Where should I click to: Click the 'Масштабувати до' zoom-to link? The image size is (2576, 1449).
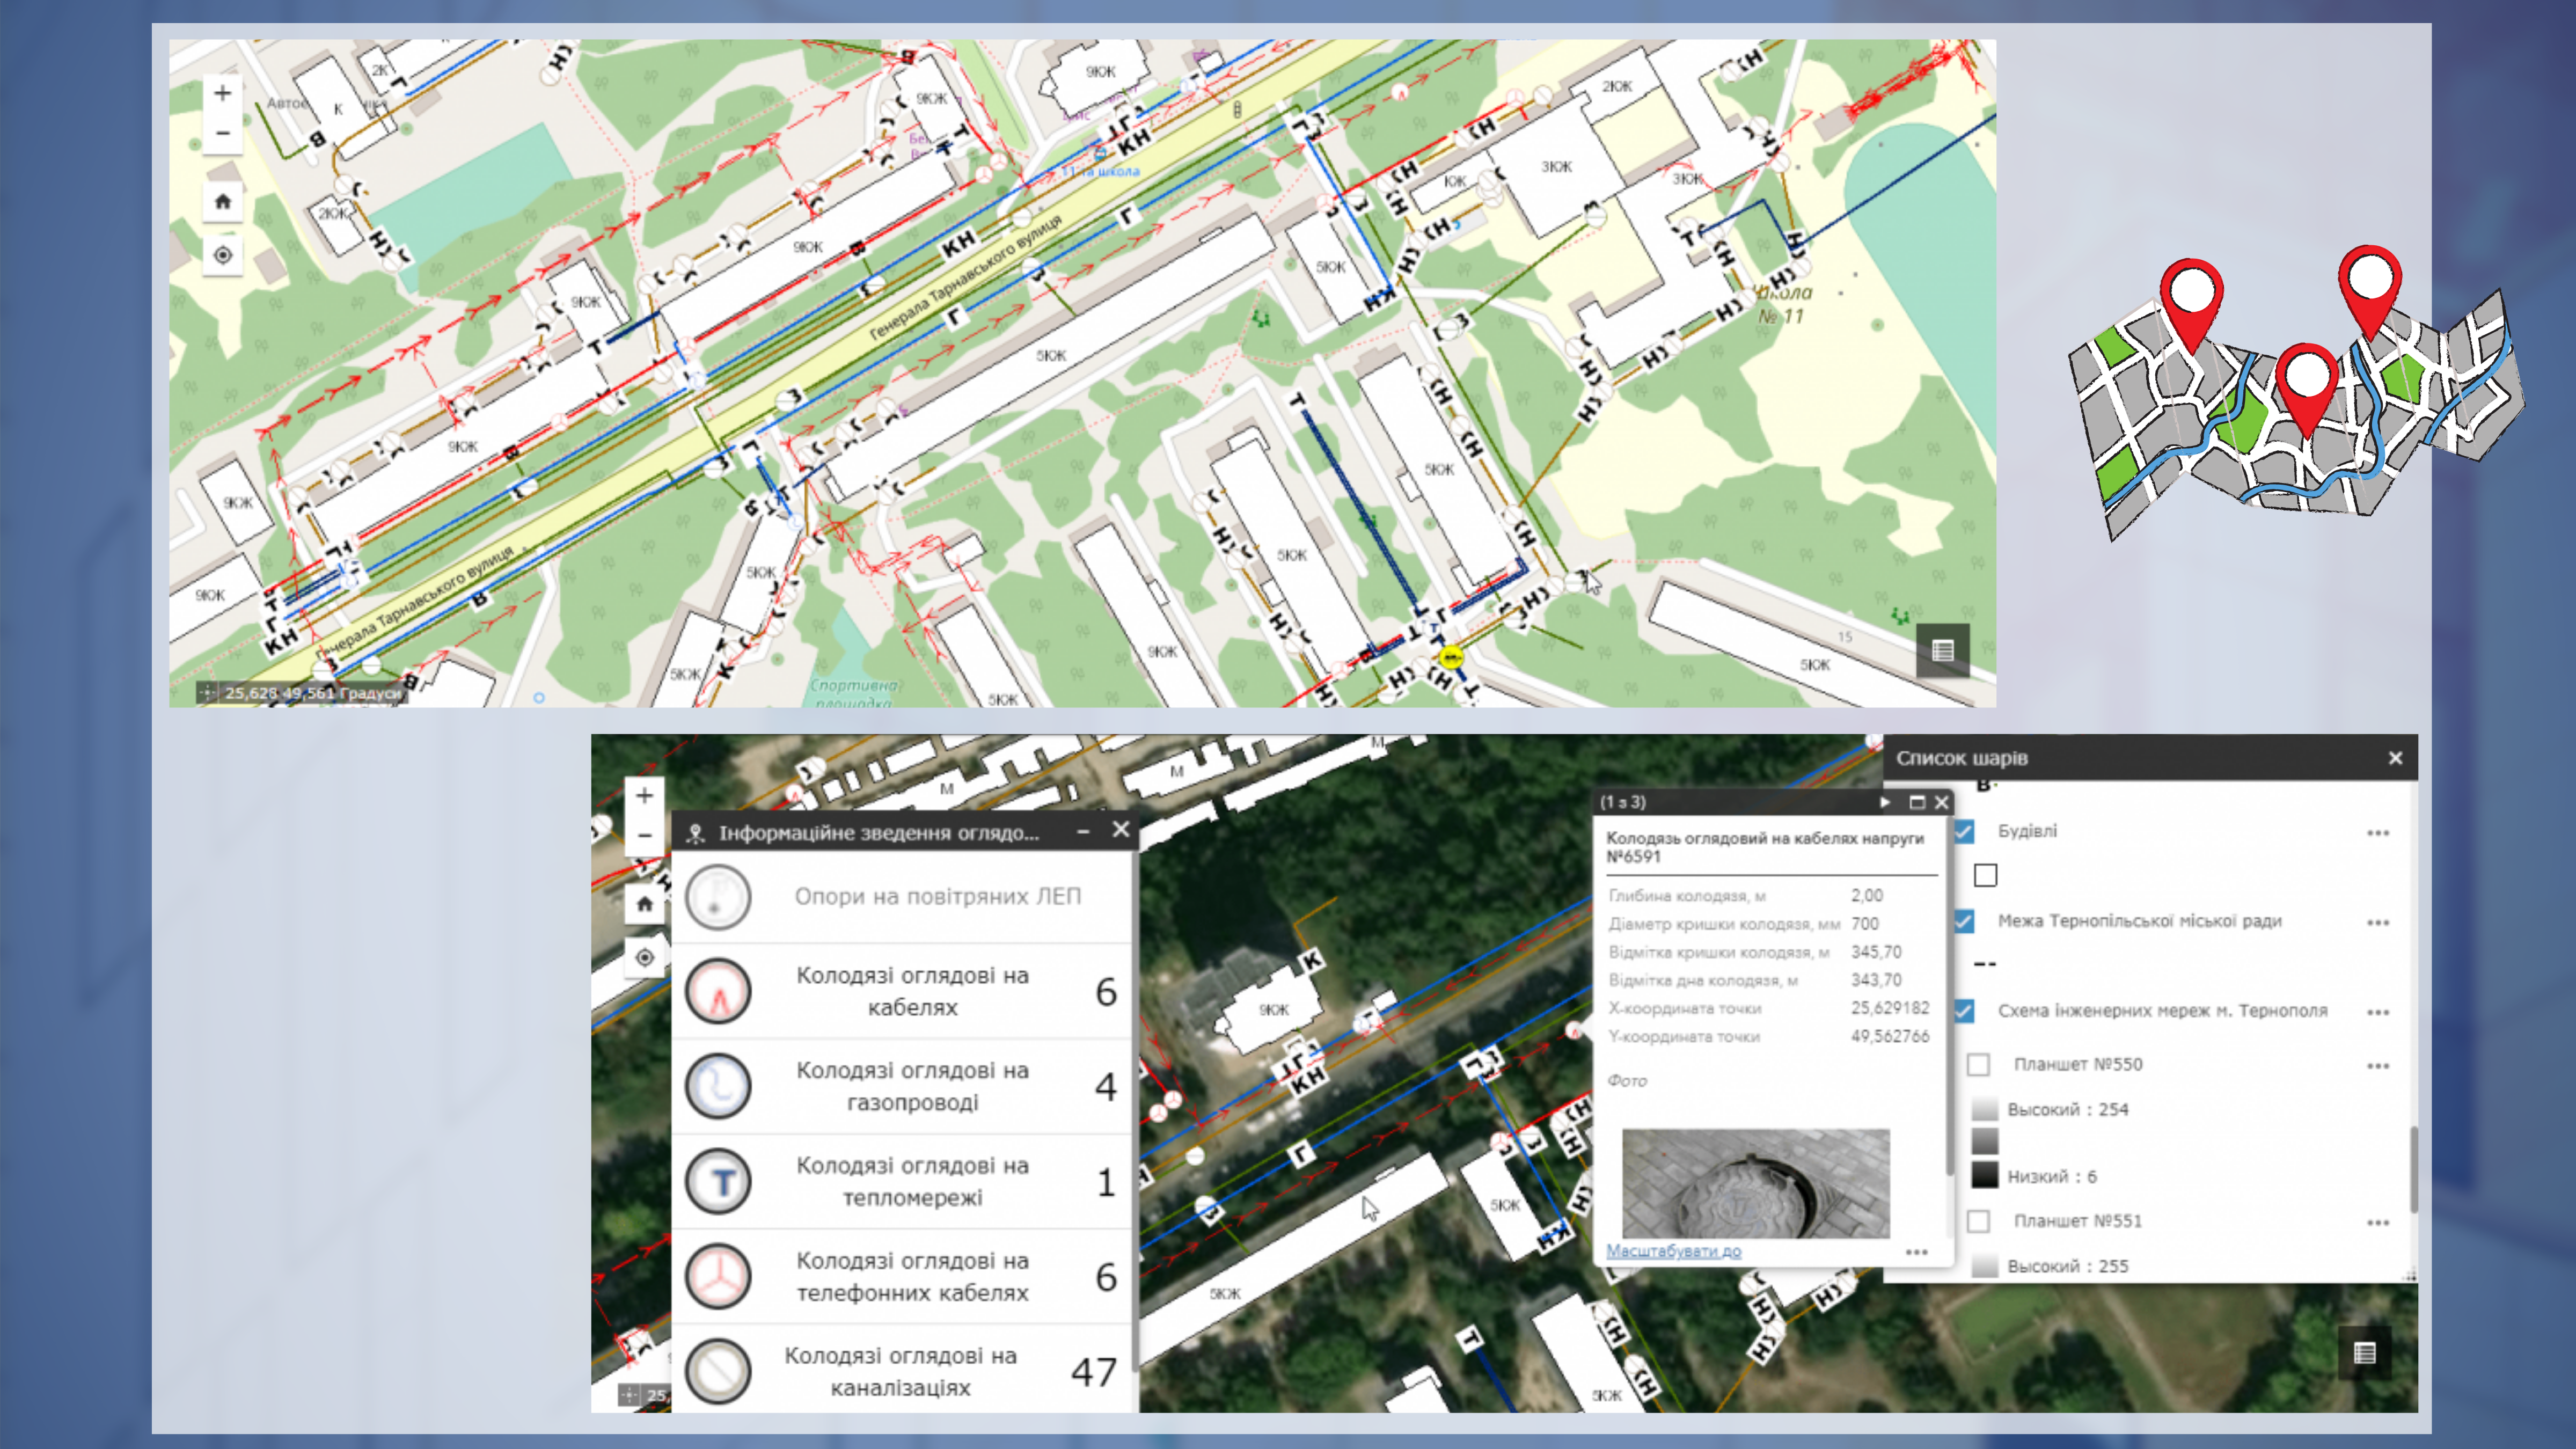1673,1251
